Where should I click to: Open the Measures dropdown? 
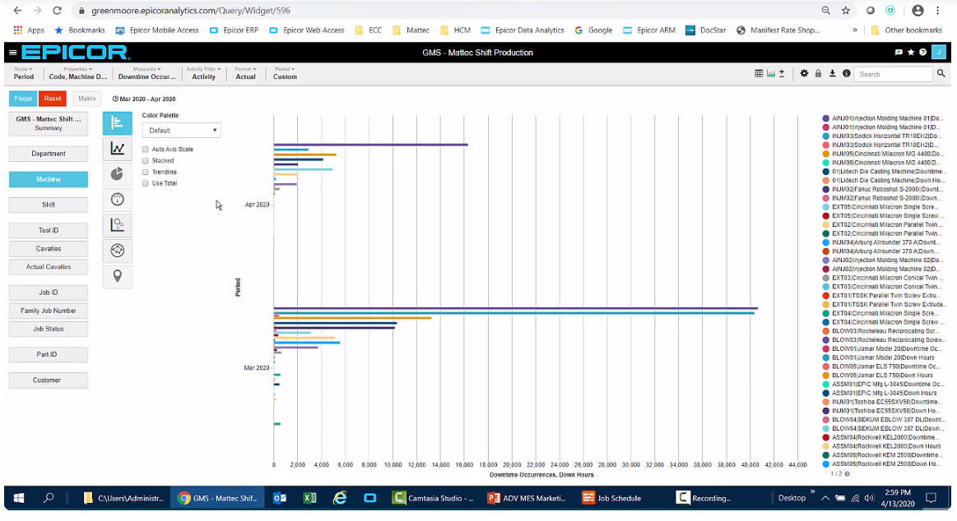[x=146, y=73]
